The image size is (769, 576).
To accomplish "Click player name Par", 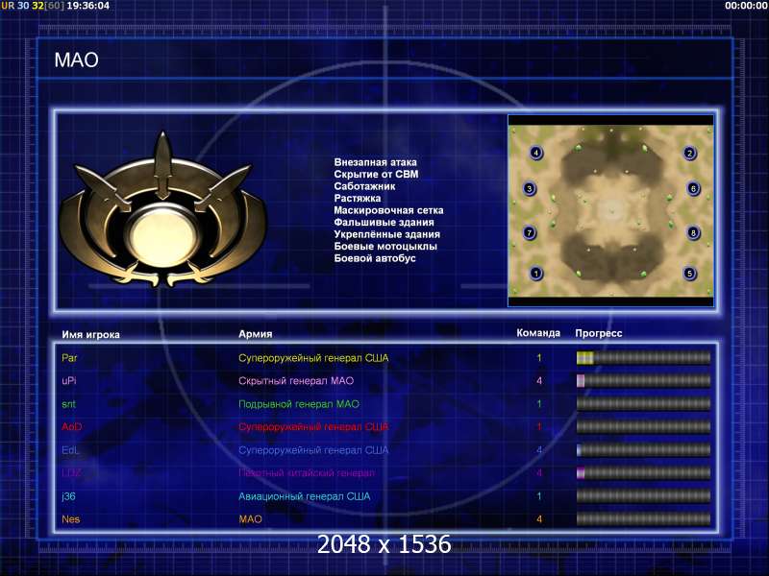I will (69, 357).
